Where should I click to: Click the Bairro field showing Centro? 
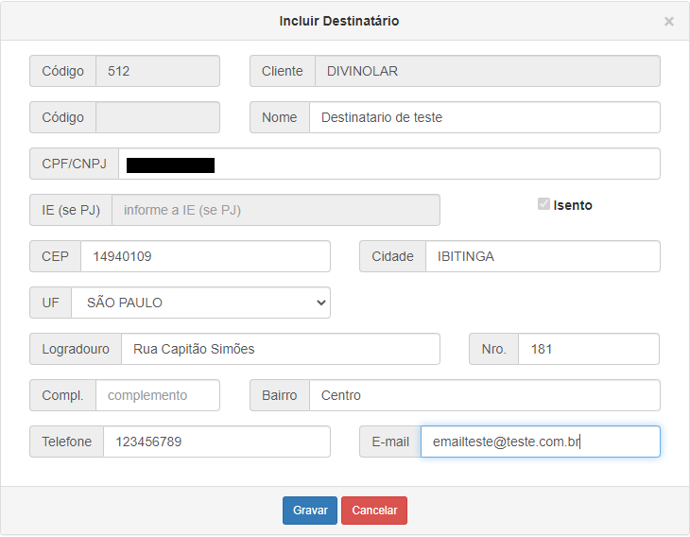[x=484, y=395]
